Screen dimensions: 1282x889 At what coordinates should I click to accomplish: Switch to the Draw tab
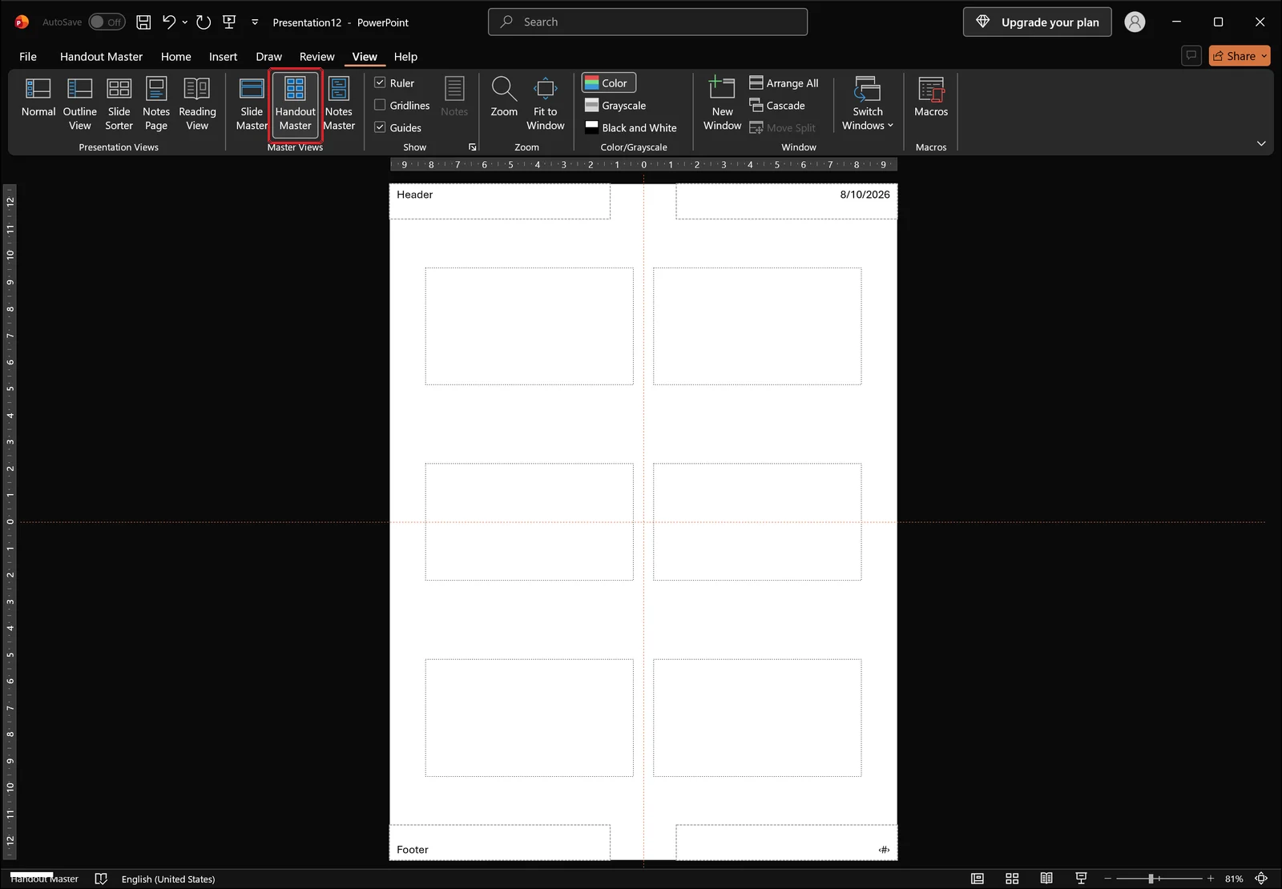point(268,56)
